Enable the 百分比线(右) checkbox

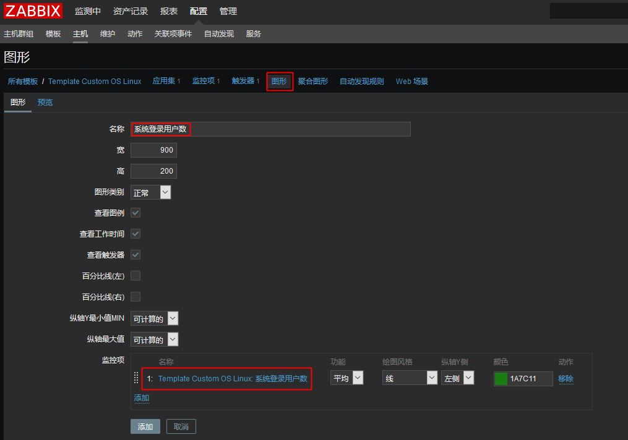coord(135,297)
